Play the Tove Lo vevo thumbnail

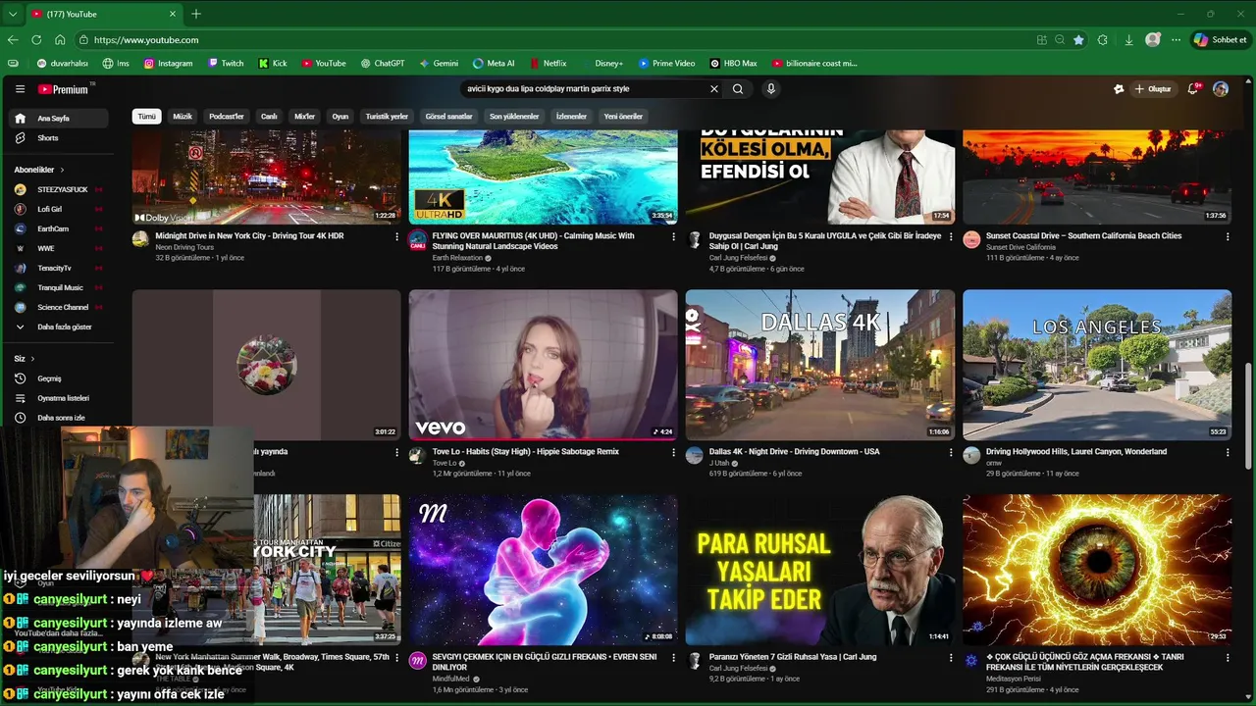[x=543, y=365]
